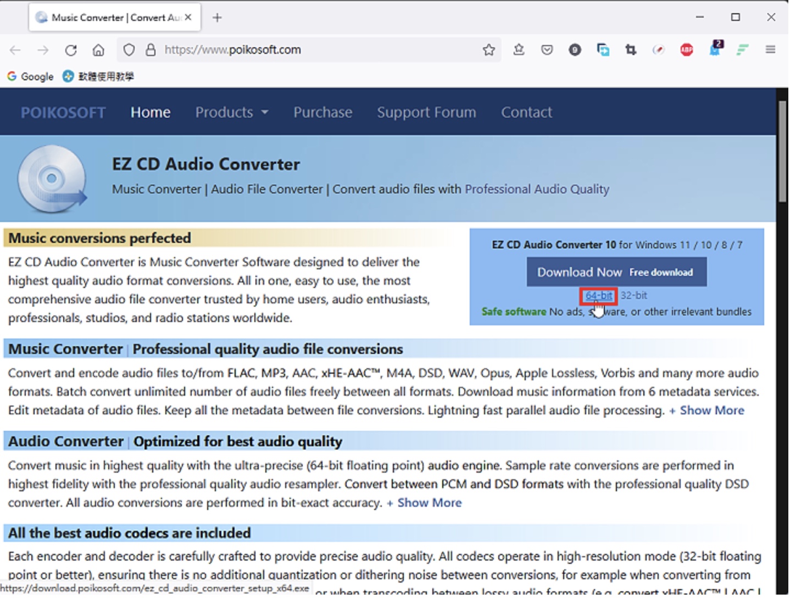Click the dark circular 9 extension icon
790x599 pixels.
pyautogui.click(x=575, y=50)
